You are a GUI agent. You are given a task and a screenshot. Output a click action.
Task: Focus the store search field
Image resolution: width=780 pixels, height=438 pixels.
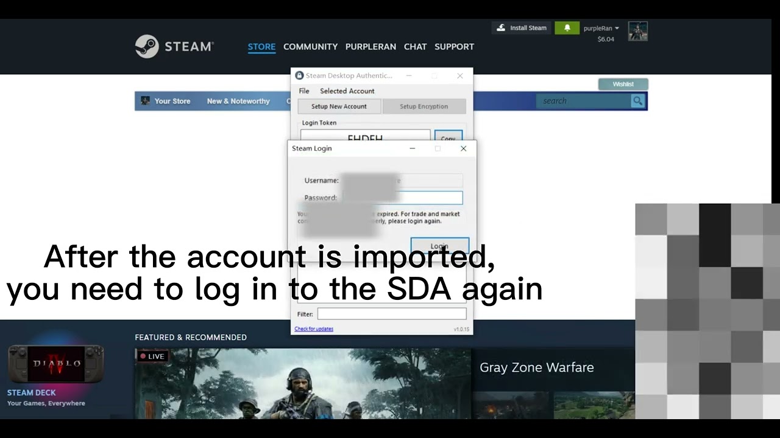pos(584,101)
